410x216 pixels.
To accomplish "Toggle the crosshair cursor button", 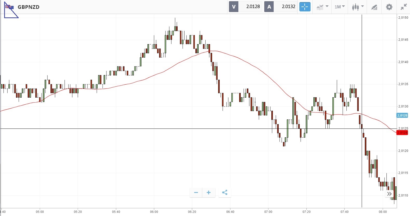I will (305, 7).
